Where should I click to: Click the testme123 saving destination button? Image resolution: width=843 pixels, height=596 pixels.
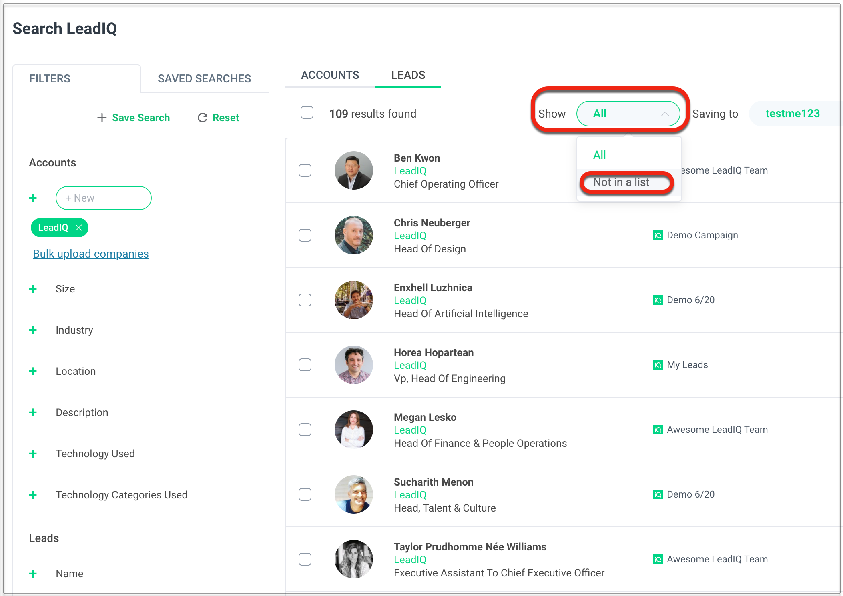click(x=792, y=113)
